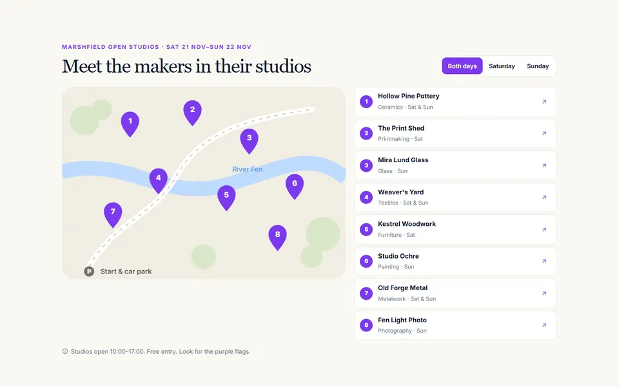
Task: Open Studio Ochre studio name
Action: [x=398, y=256]
